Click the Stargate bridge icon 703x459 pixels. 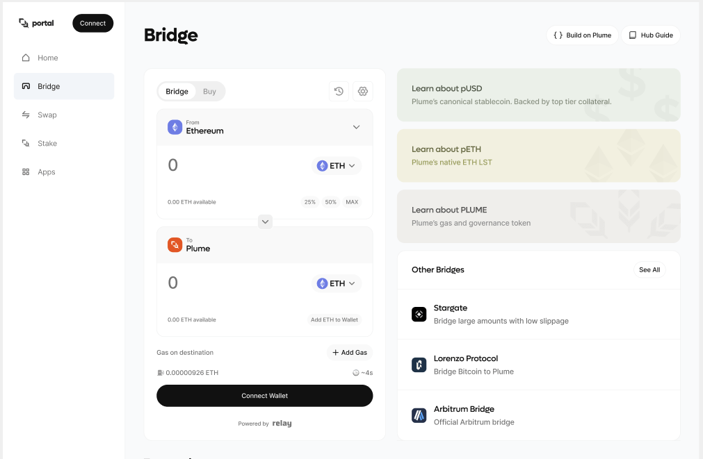click(x=419, y=315)
